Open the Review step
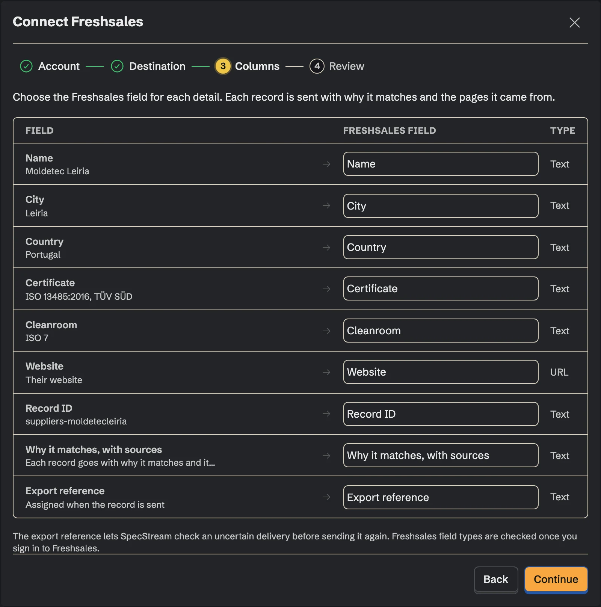Image resolution: width=601 pixels, height=607 pixels. 347,66
